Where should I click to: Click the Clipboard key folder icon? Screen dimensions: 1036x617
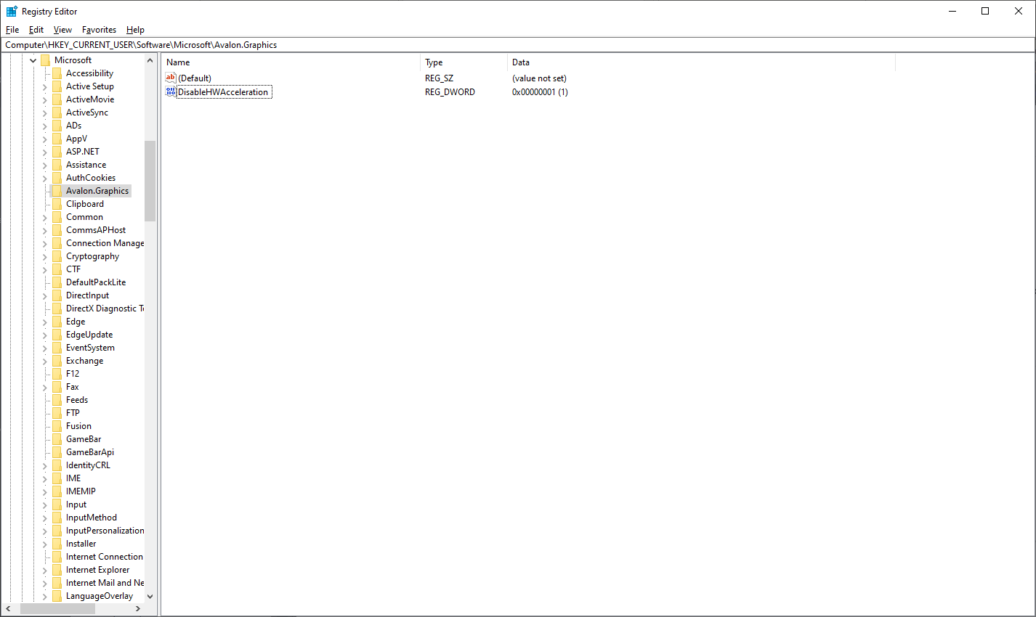click(57, 204)
